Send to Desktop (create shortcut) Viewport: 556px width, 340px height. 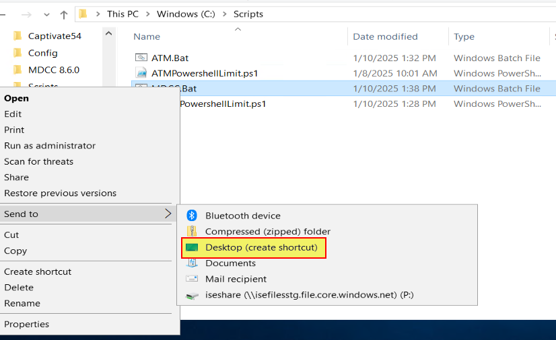(261, 247)
